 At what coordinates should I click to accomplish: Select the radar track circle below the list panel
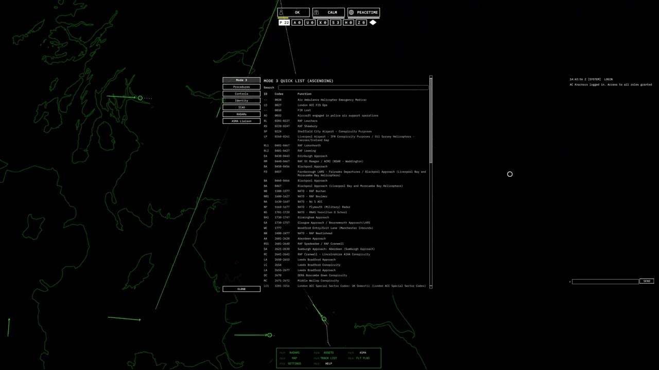[324, 319]
